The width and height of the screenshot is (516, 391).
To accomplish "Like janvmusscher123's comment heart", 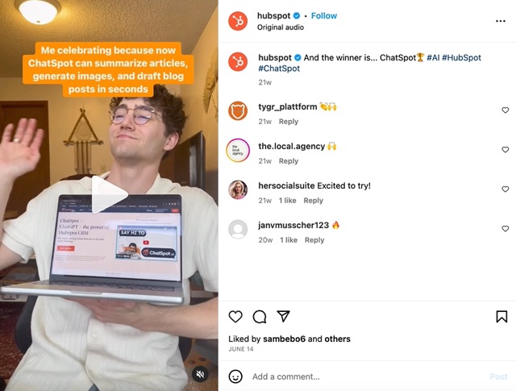I will [x=506, y=229].
